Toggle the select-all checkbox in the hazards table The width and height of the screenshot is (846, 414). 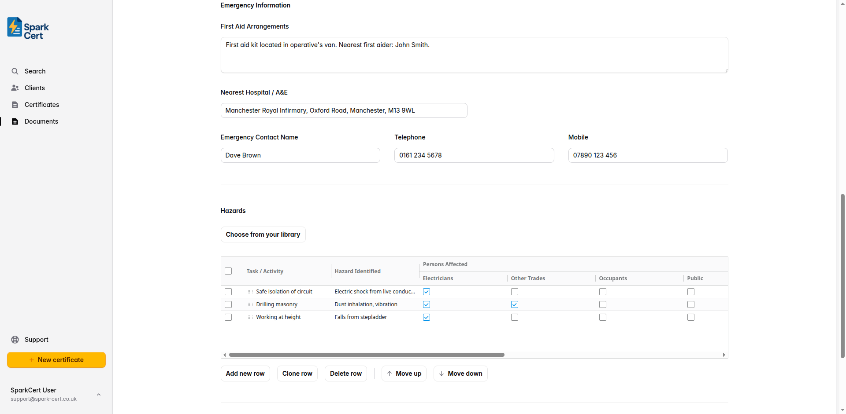coord(228,271)
